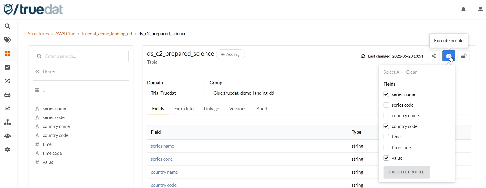
Task: Open the notifications bell icon
Action: [463, 9]
